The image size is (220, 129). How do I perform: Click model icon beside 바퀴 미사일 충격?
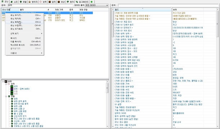[x=12, y=104]
